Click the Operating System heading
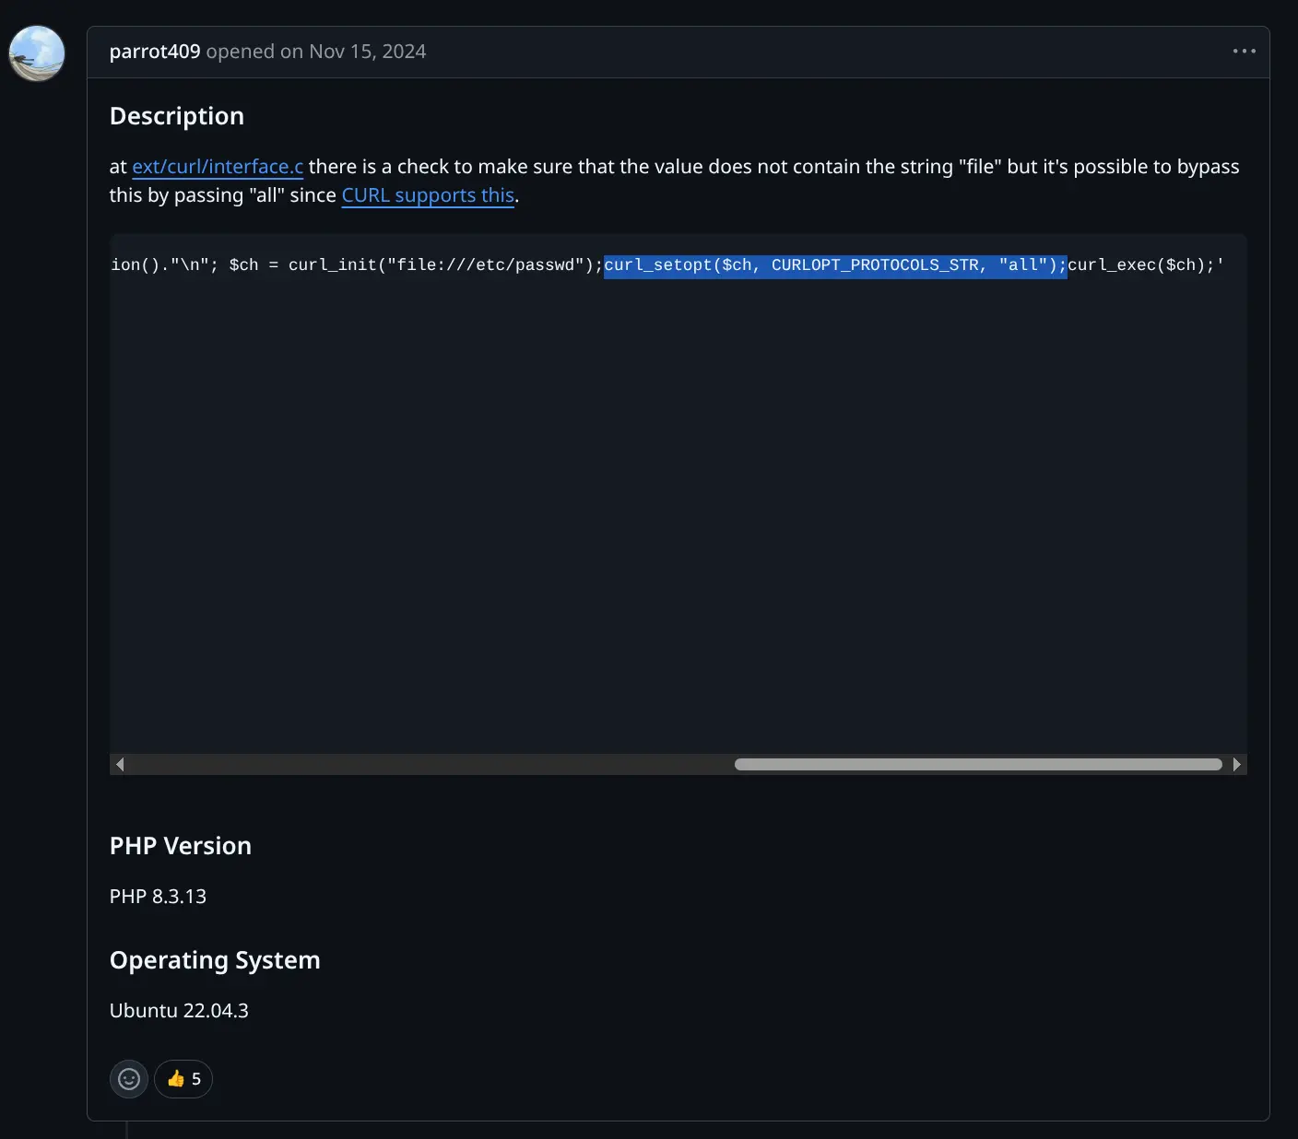 (215, 960)
